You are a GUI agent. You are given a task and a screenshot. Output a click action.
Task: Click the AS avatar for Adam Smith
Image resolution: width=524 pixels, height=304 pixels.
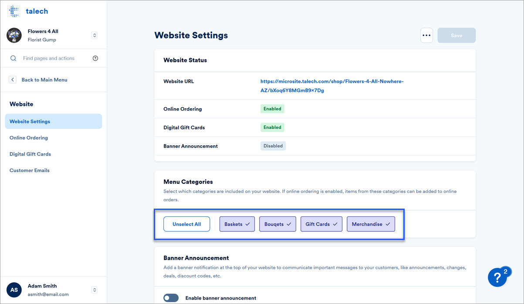(x=14, y=290)
